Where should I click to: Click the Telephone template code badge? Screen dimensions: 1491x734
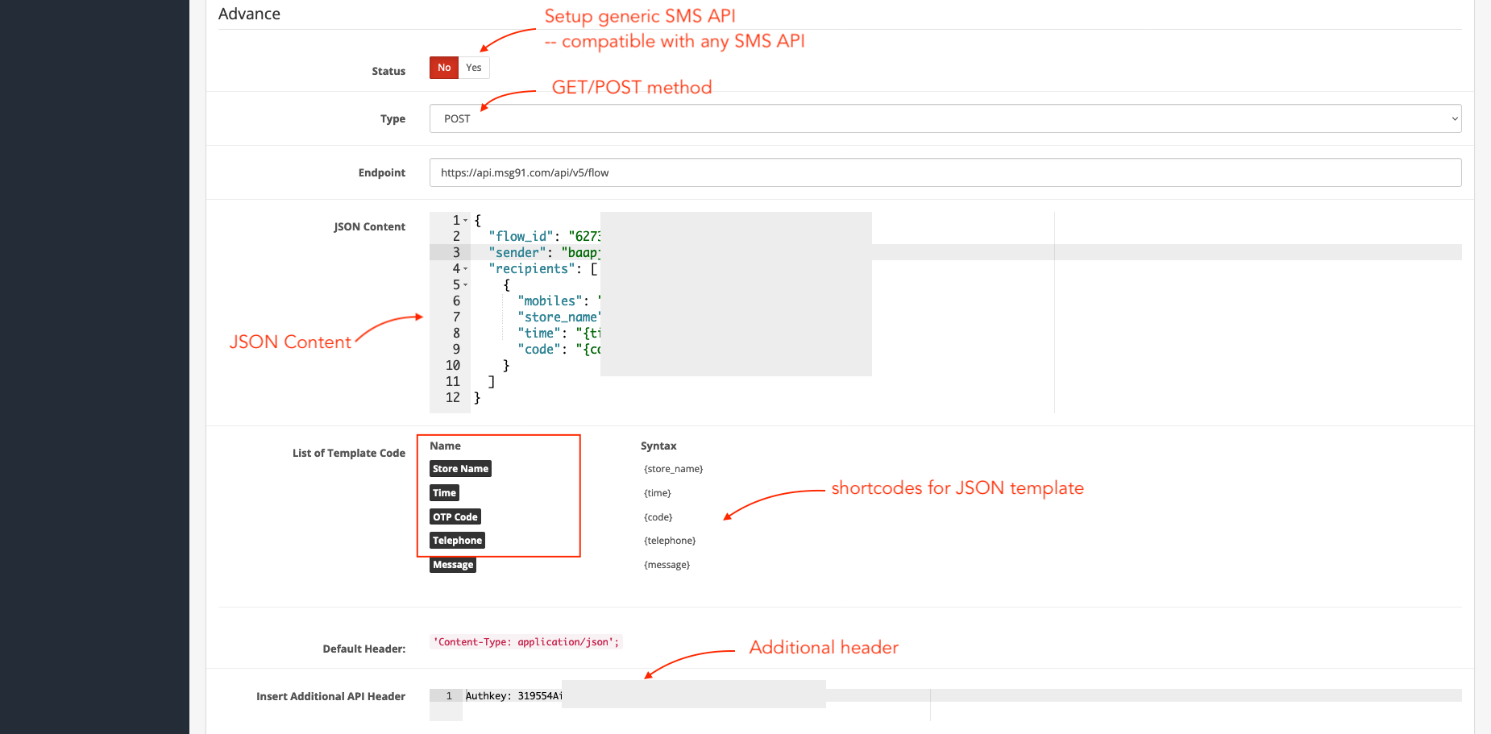click(x=457, y=540)
